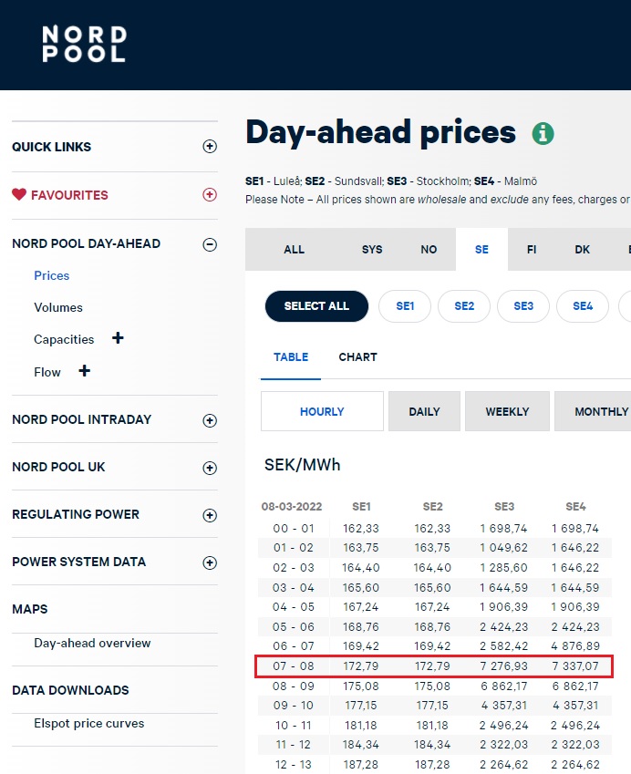Toggle the SE2 area filter

pos(464,306)
